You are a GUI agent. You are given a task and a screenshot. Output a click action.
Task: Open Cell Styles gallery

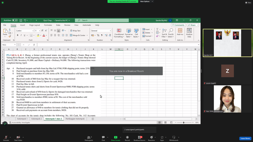pyautogui.click(x=136, y=33)
